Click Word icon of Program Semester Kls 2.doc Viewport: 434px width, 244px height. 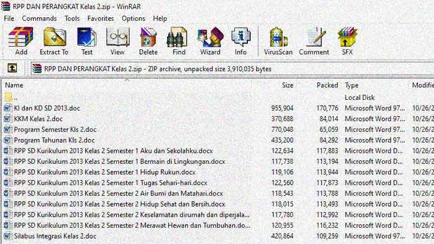[x=8, y=129]
